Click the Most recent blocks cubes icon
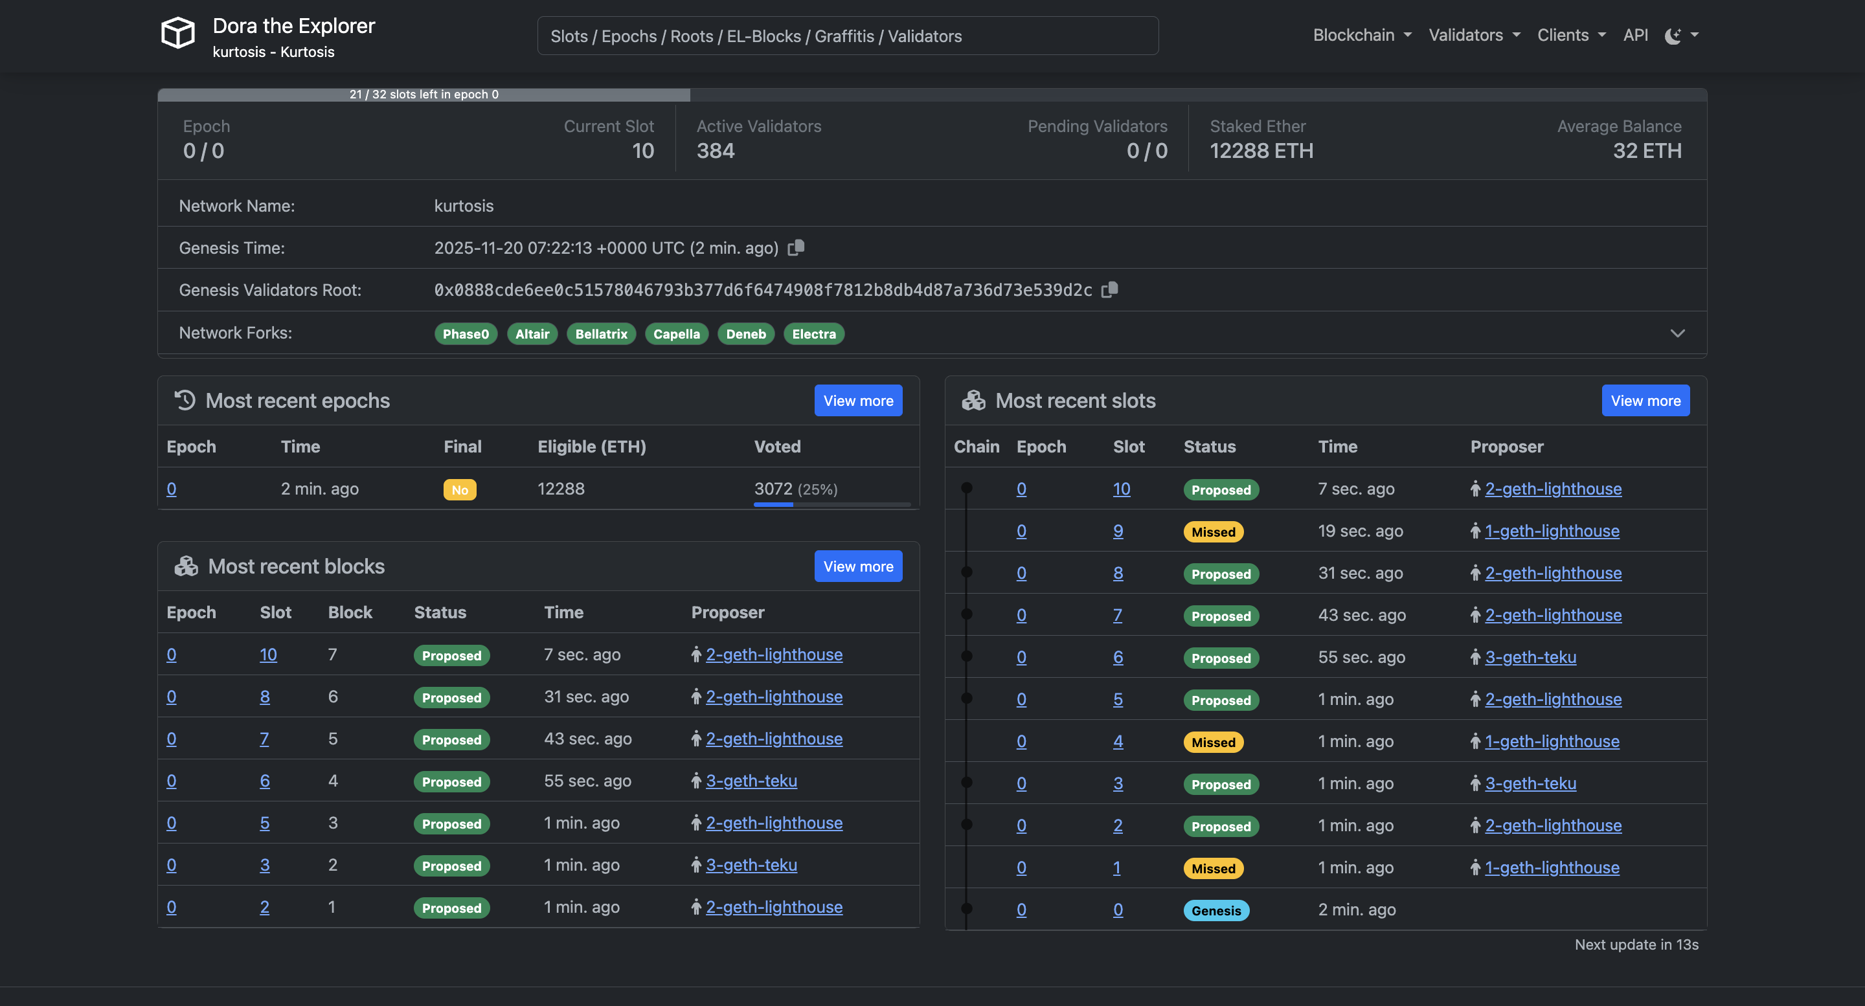Viewport: 1865px width, 1006px height. coord(186,566)
